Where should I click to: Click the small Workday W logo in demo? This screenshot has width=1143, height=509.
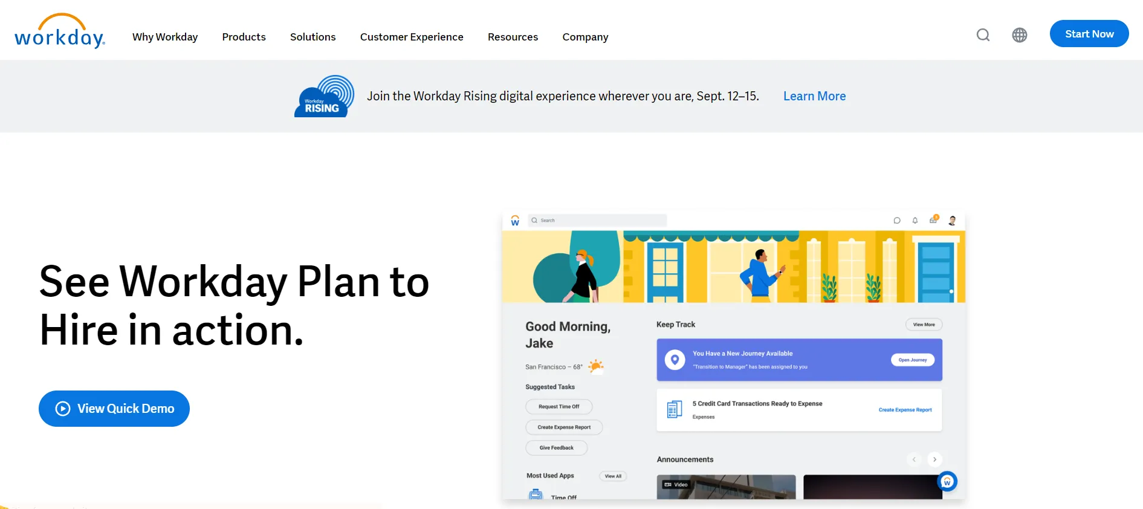click(515, 221)
